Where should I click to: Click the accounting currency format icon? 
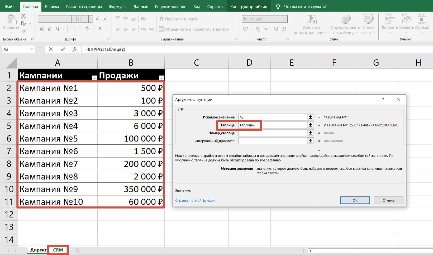point(245,29)
